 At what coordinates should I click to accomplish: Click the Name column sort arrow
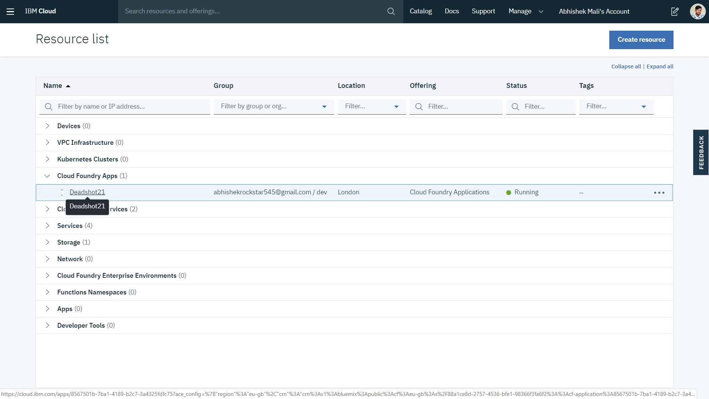68,86
